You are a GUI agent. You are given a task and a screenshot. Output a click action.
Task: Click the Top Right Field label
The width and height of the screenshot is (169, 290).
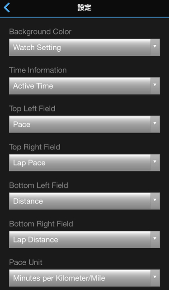(x=35, y=147)
